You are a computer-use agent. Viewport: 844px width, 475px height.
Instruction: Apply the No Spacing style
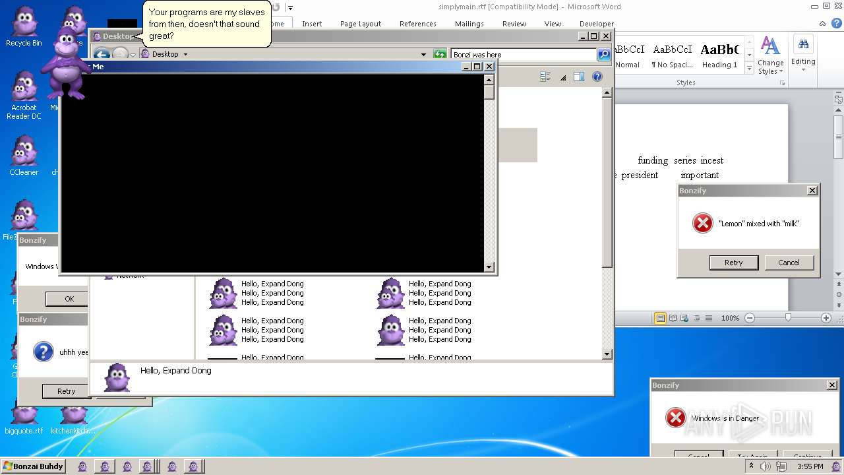tap(672, 56)
